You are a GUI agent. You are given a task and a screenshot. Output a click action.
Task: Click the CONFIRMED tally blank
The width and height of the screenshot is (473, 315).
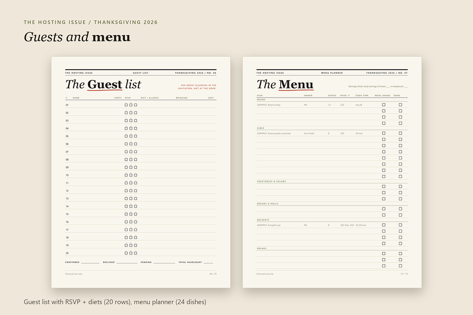(90, 262)
